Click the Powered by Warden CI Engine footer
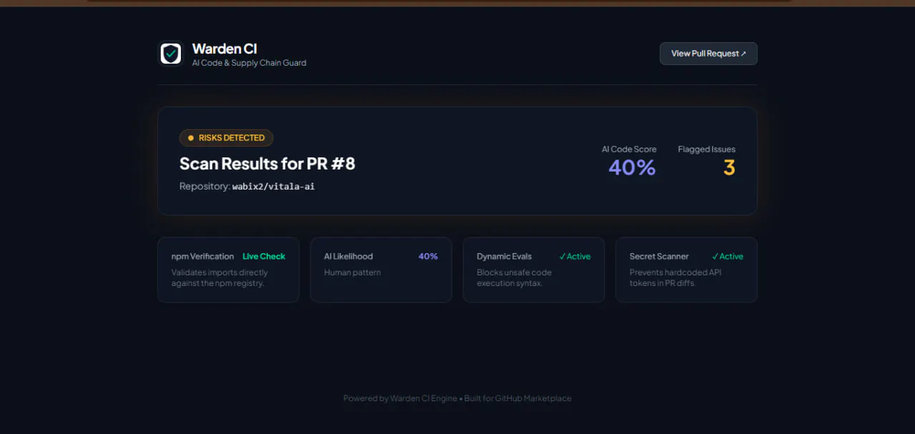915x434 pixels. pyautogui.click(x=400, y=398)
